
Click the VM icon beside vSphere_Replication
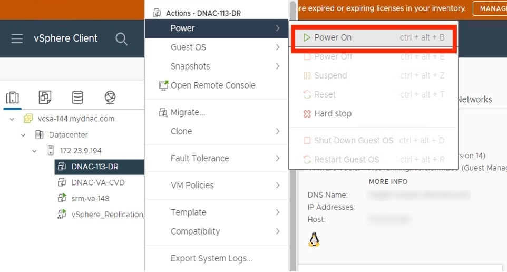(62, 214)
